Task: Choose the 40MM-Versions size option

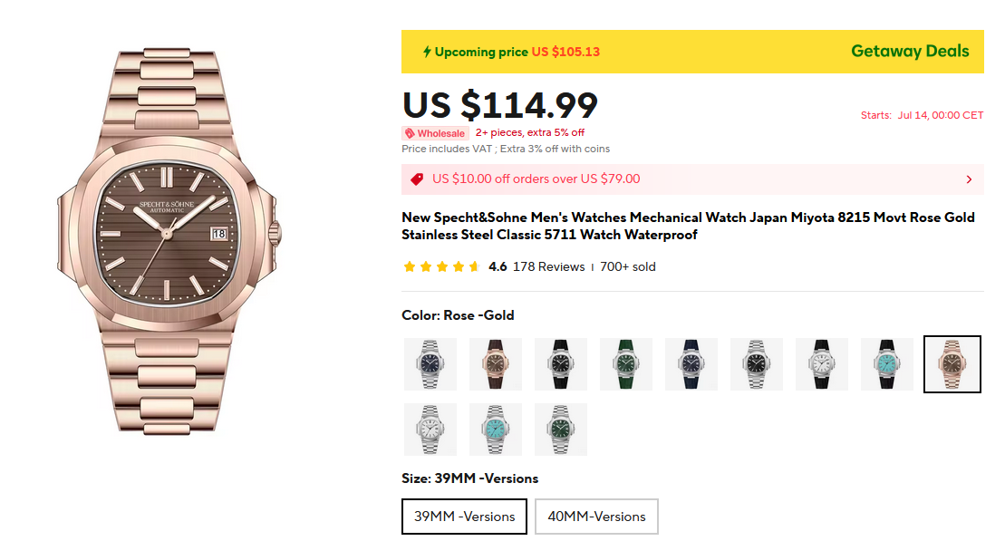Action: 596,517
